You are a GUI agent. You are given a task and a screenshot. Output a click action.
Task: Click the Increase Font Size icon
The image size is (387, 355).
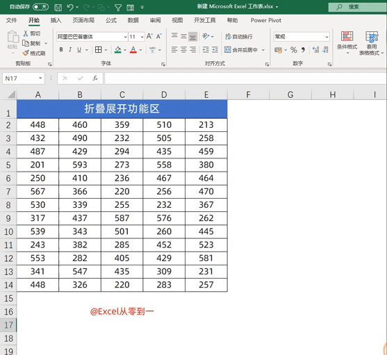[149, 37]
